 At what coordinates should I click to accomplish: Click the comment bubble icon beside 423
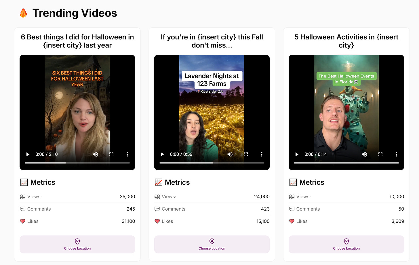tap(157, 209)
